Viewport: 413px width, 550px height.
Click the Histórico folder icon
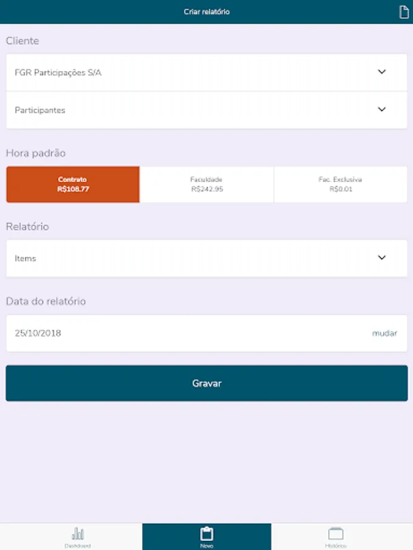[x=335, y=533]
